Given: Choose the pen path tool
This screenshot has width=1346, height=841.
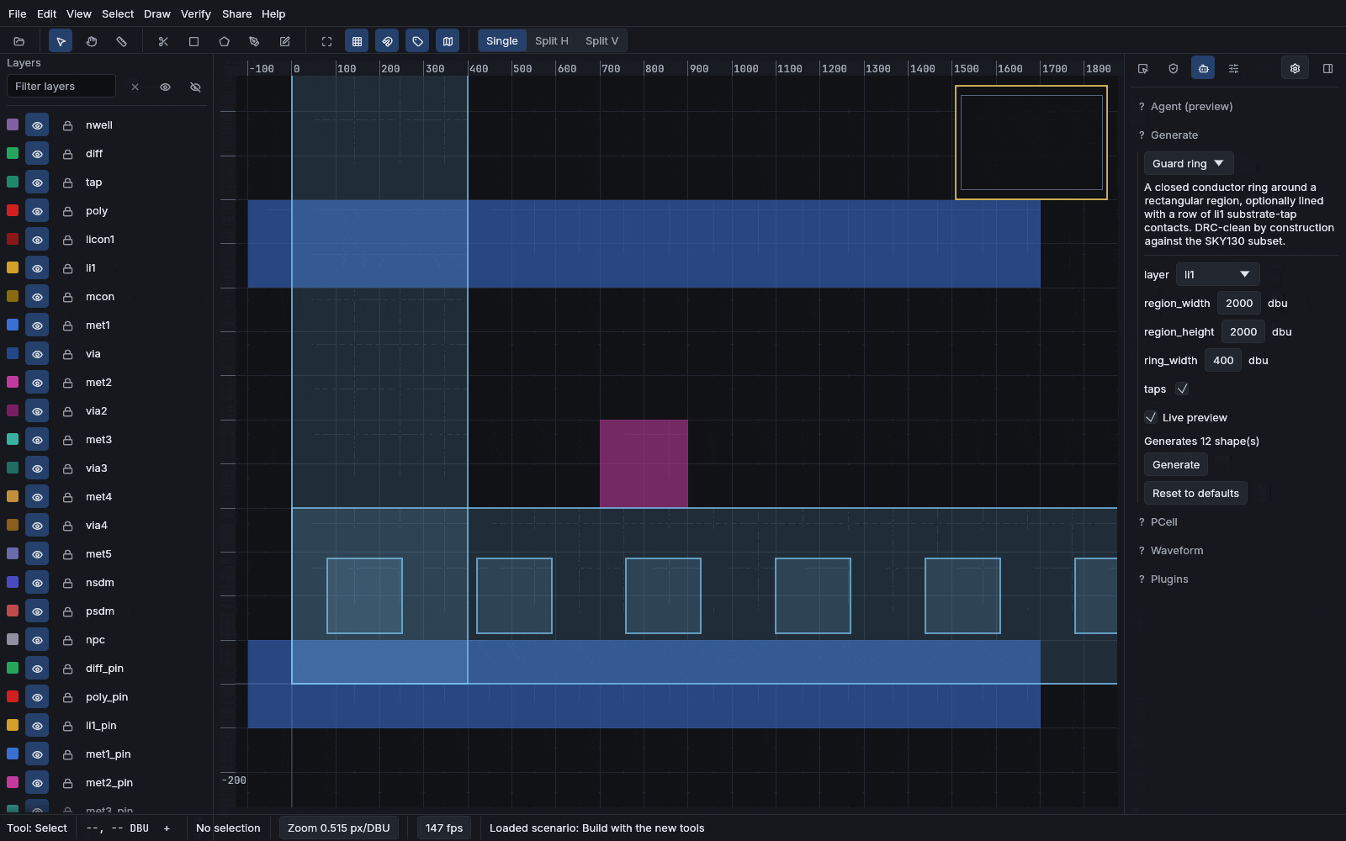Looking at the screenshot, I should pyautogui.click(x=254, y=41).
